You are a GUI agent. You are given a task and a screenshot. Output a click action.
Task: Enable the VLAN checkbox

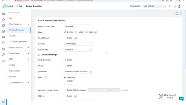coord(65,66)
